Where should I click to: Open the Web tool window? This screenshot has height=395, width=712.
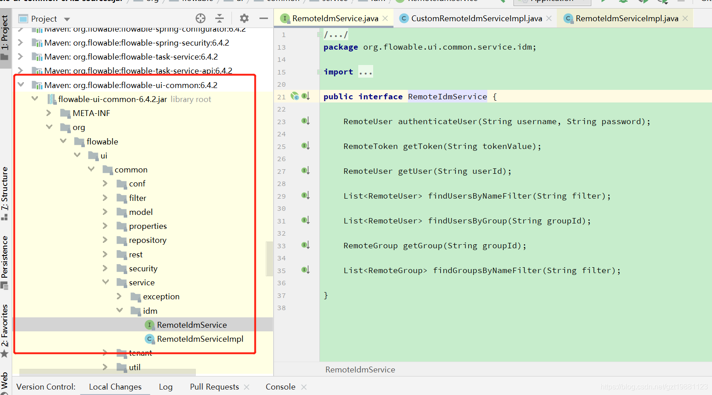(5, 382)
